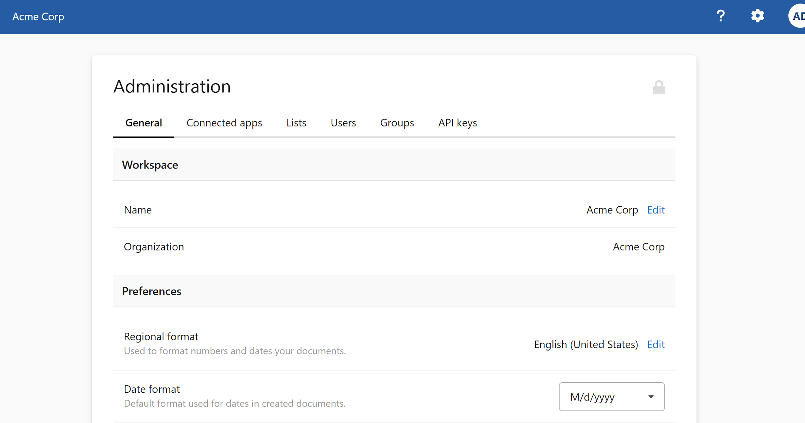Click the Organization row label

154,247
